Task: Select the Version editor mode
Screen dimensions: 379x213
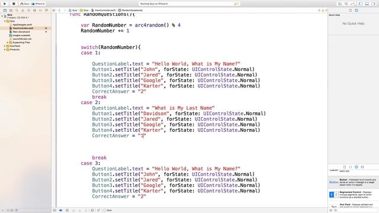Action: pos(353,4)
